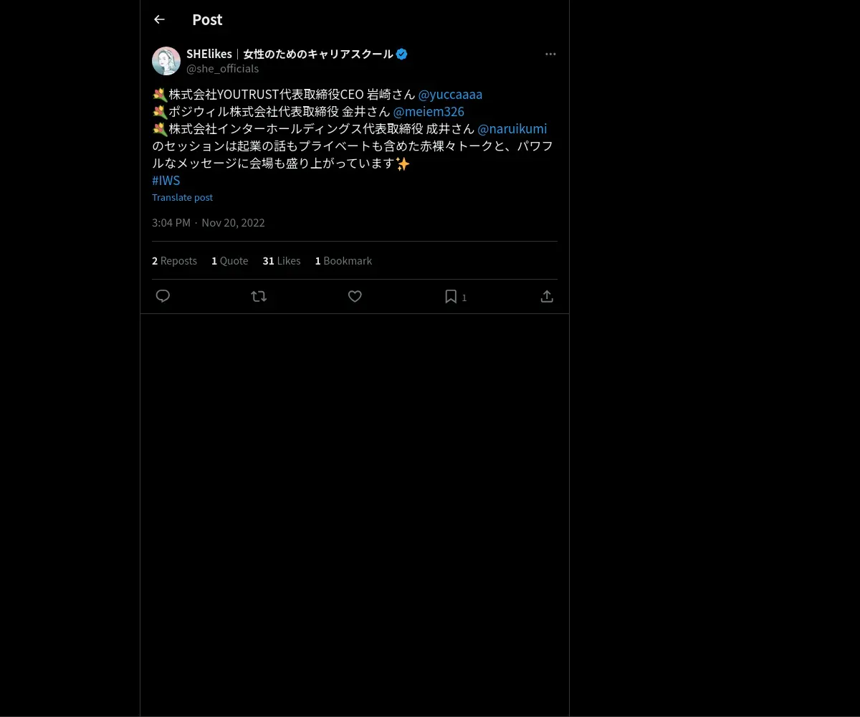Screen dimensions: 860x717
Task: Go back using the left arrow icon
Action: pos(159,19)
